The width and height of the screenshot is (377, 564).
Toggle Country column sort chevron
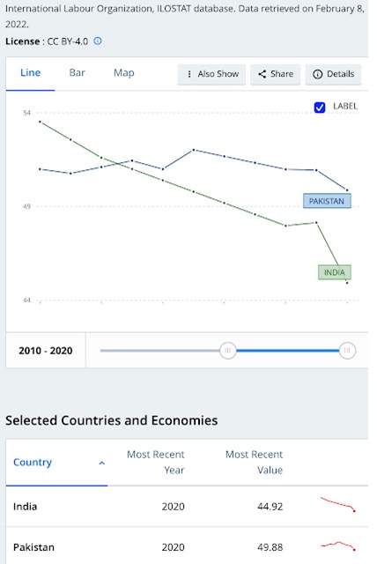101,463
